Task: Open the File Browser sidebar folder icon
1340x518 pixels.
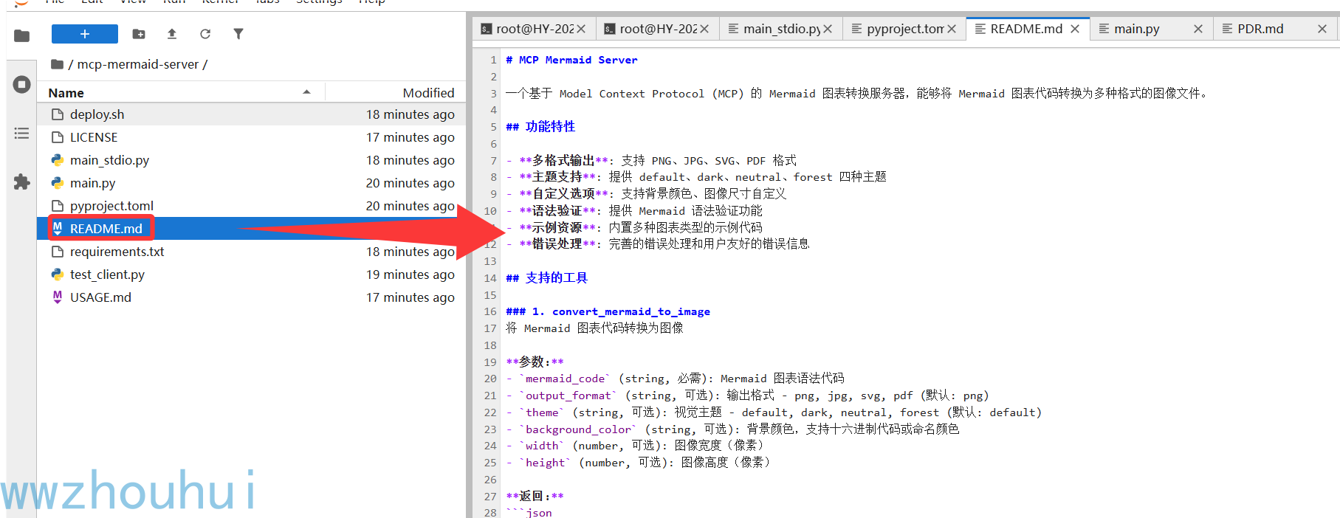Action: coord(21,35)
